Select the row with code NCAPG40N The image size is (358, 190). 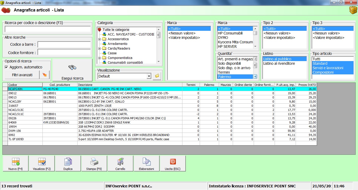coord(160,89)
